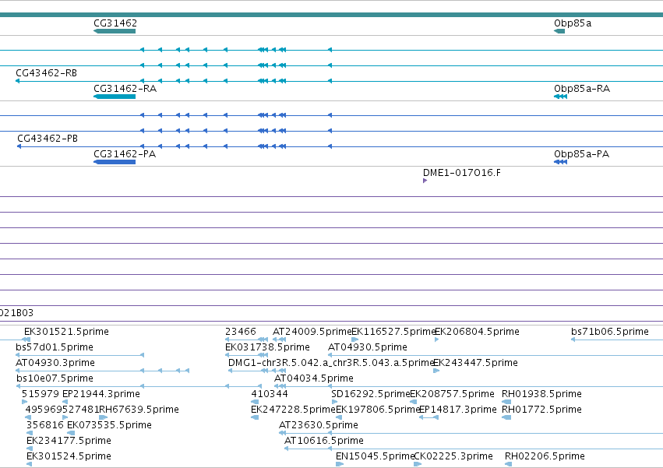Select the RH01938.5prime EST label
The width and height of the screenshot is (663, 468).
[541, 395]
